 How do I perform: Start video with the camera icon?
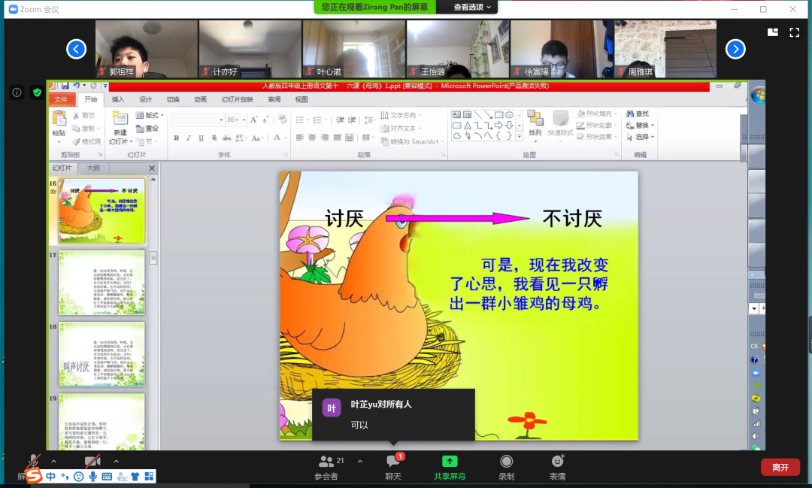[x=92, y=460]
